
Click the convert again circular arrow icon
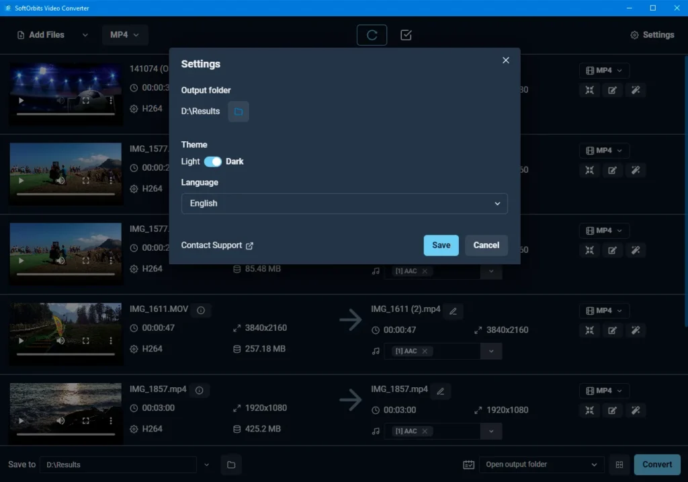click(x=372, y=34)
